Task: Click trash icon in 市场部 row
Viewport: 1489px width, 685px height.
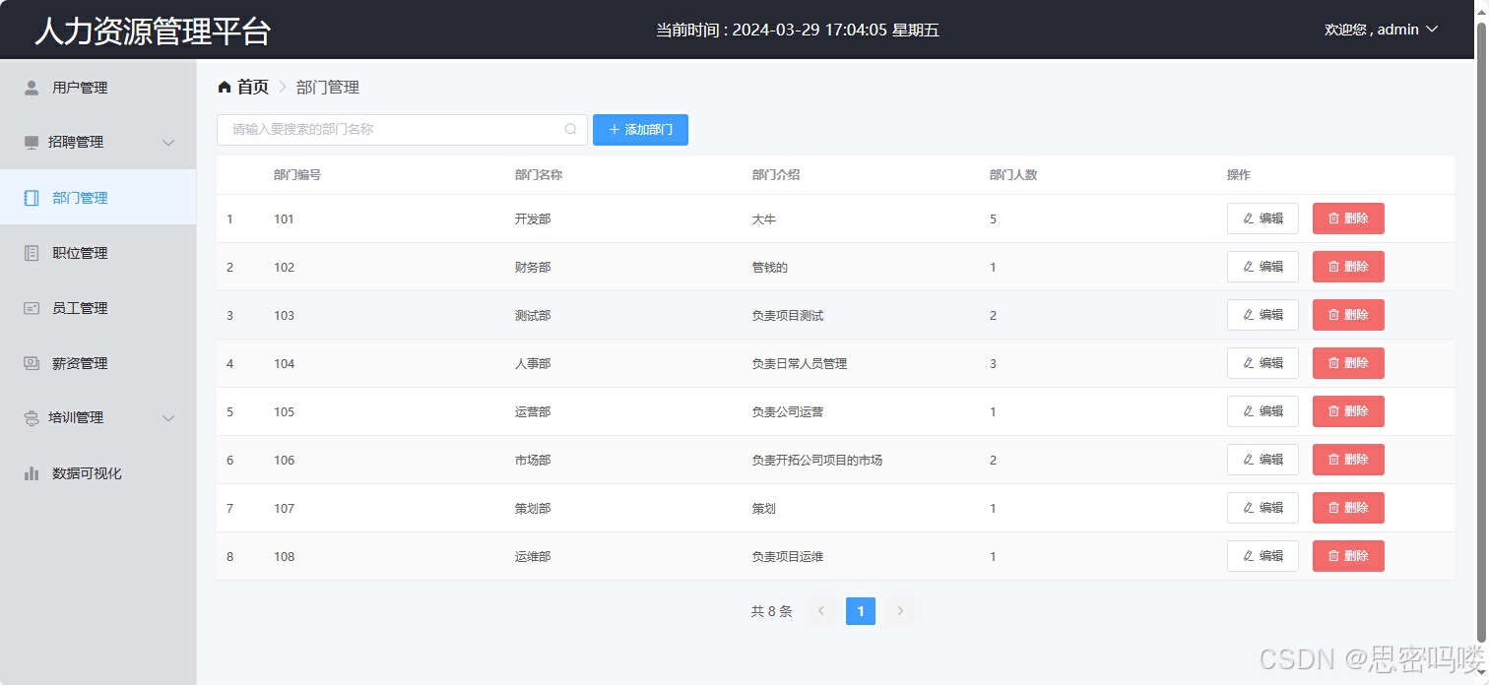Action: tap(1334, 460)
